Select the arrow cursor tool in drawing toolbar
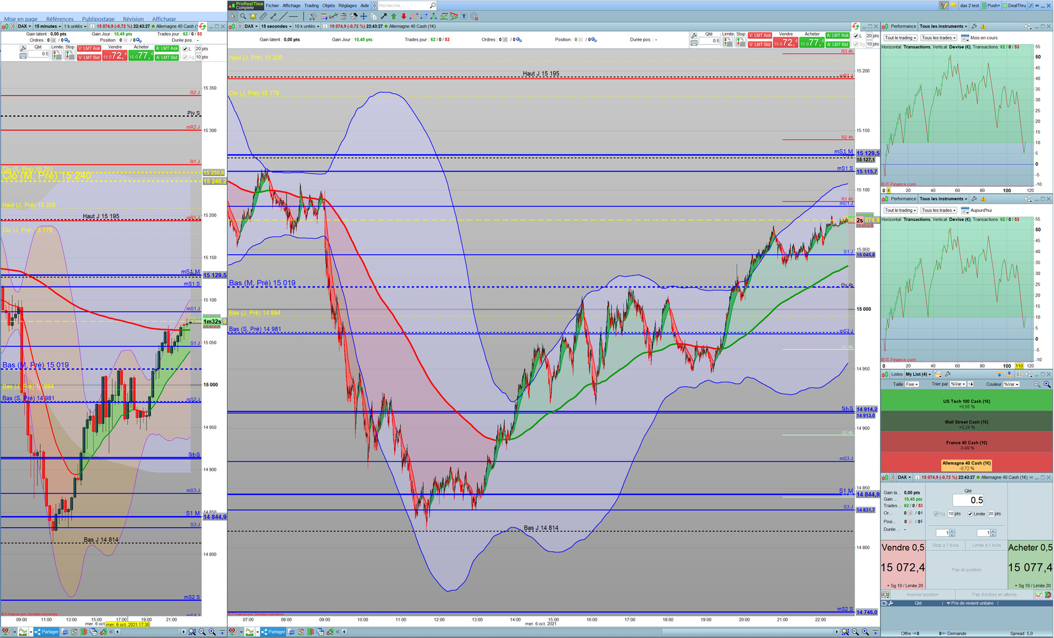The width and height of the screenshot is (1054, 638). [x=233, y=17]
